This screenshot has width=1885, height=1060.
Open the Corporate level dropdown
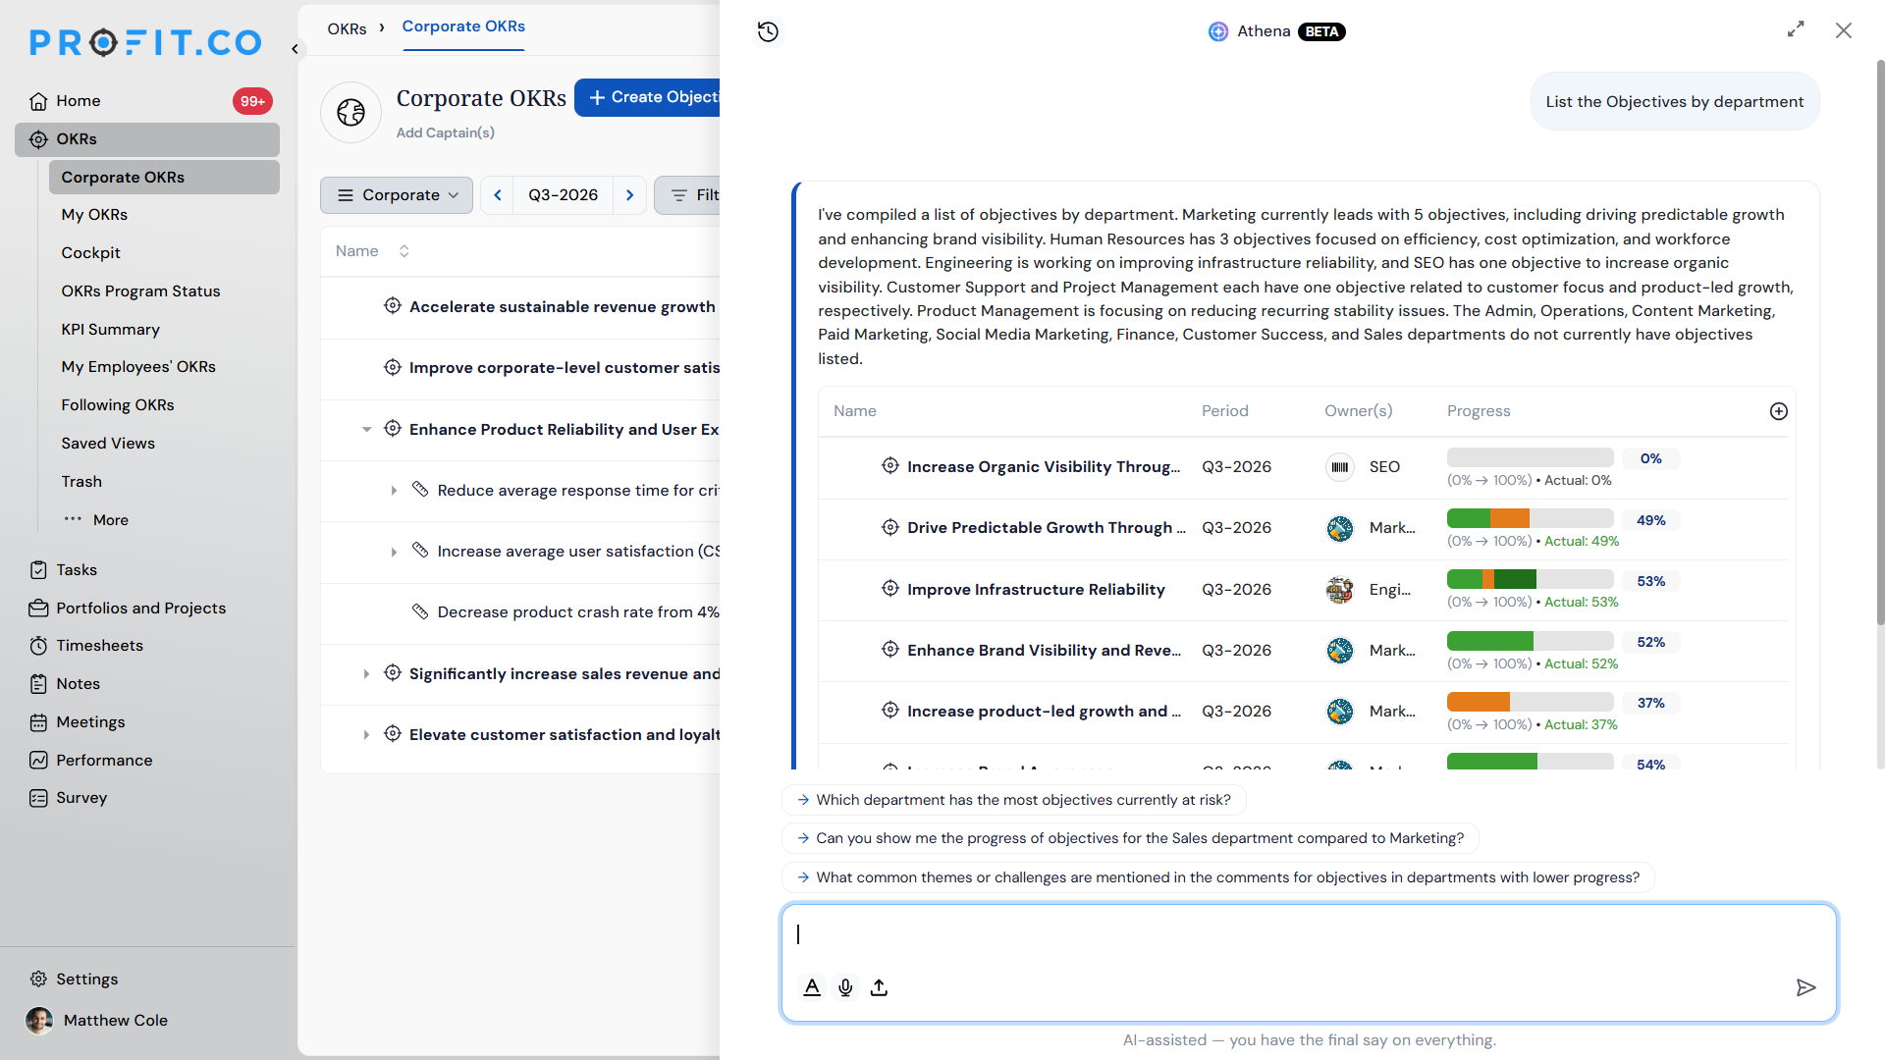pyautogui.click(x=397, y=195)
